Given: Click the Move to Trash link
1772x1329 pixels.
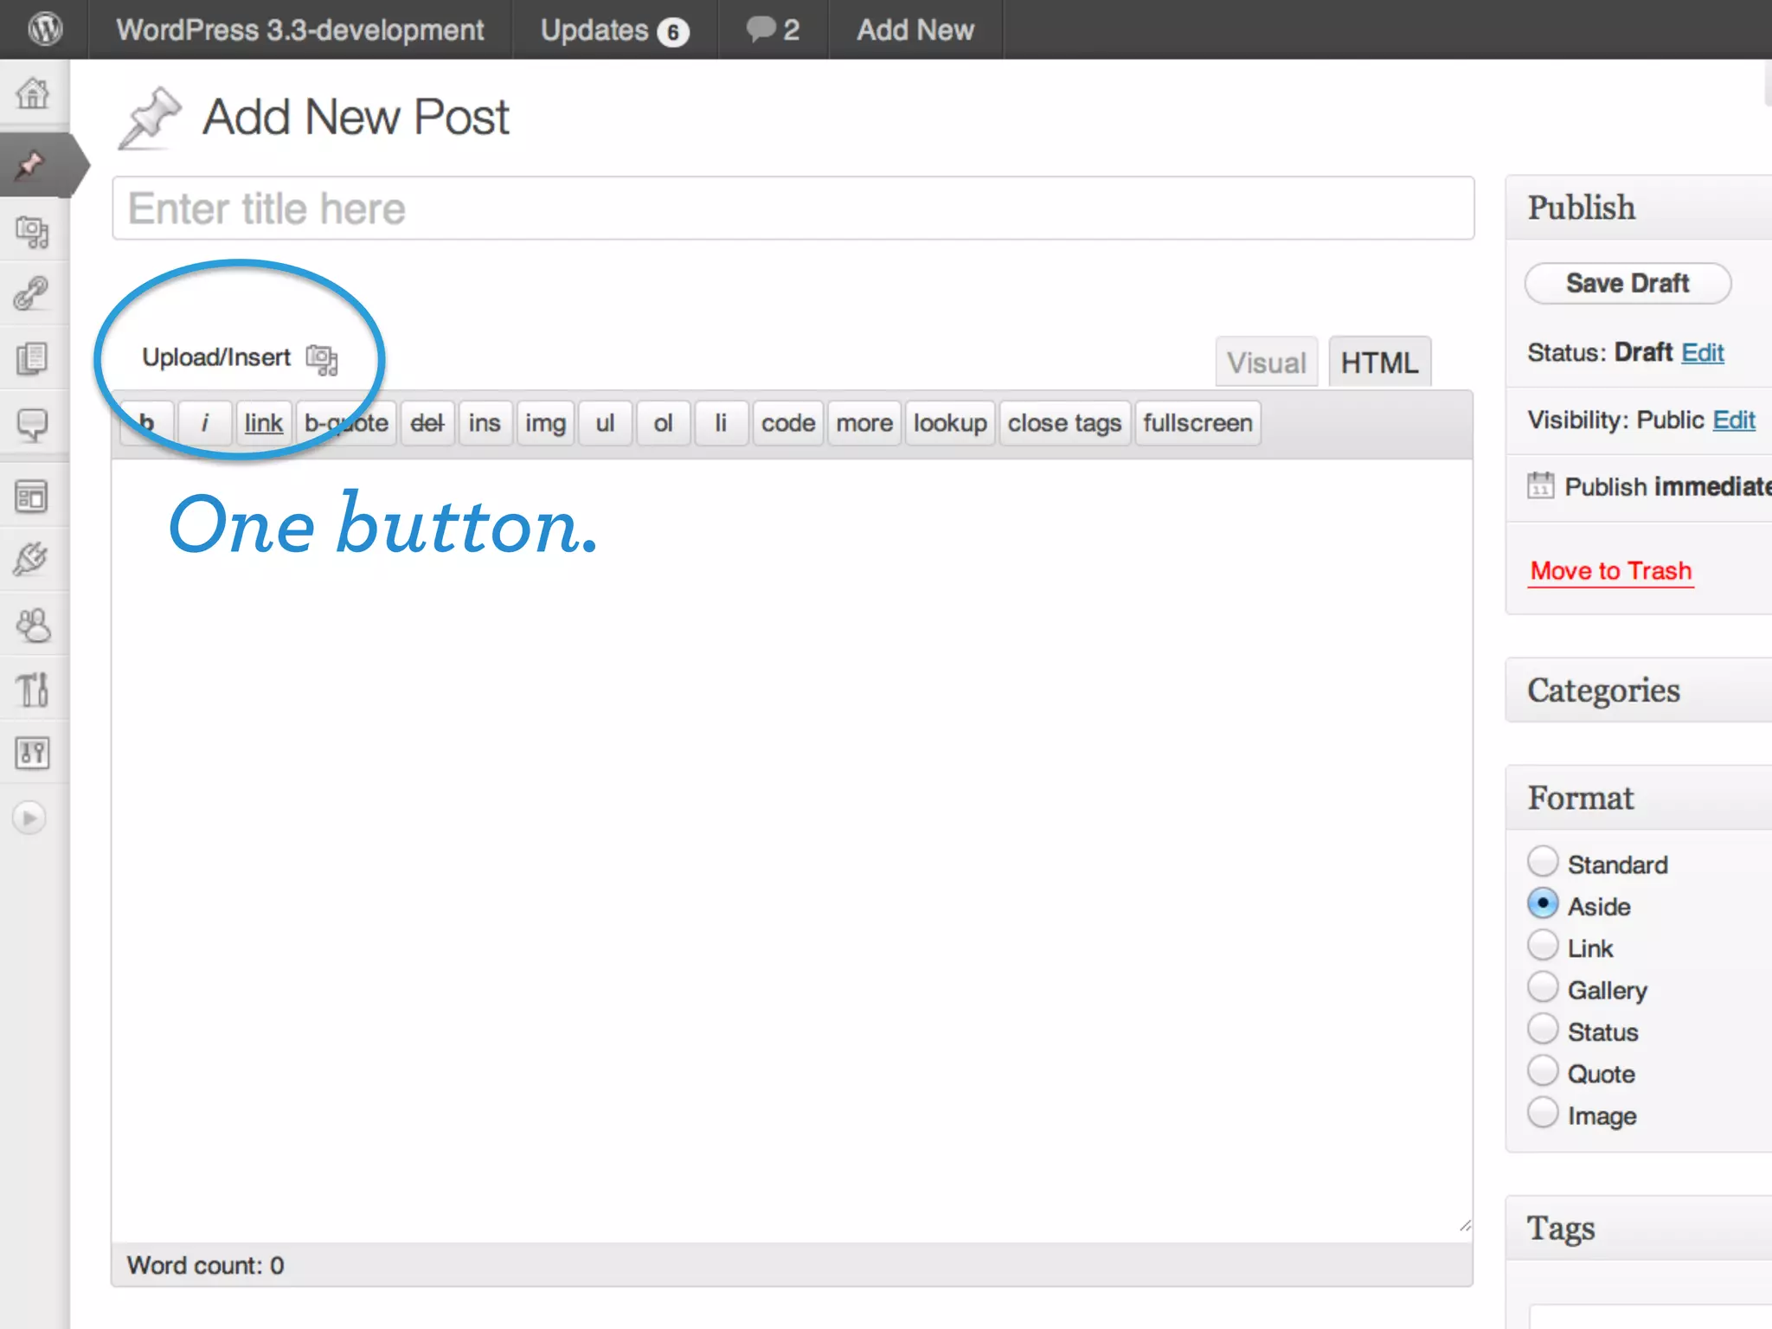Looking at the screenshot, I should point(1610,571).
